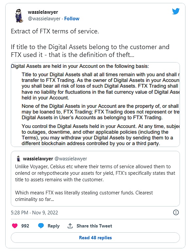
Task: Click the share upload arrow icon
Action: 70,226
